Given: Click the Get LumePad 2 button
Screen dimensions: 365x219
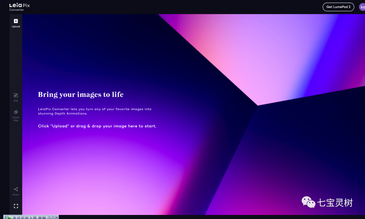Looking at the screenshot, I should [x=338, y=7].
